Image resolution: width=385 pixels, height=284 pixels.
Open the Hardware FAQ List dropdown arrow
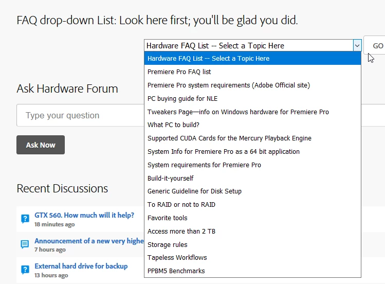coord(357,46)
